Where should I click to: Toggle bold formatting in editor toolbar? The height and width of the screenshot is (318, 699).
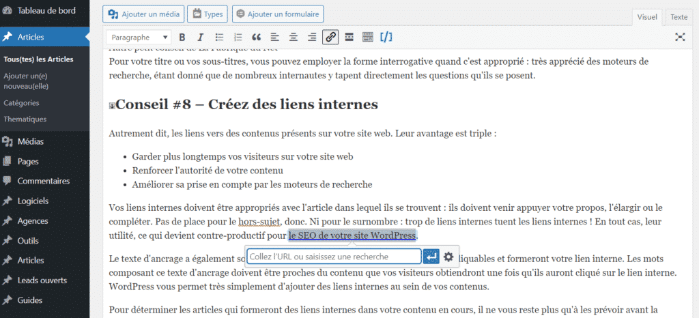[x=182, y=37]
